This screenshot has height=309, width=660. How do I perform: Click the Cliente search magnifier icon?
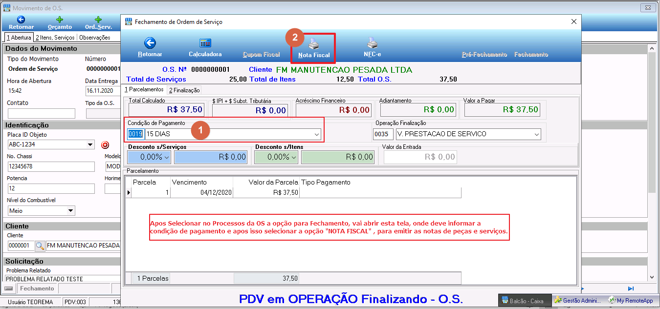pyautogui.click(x=40, y=246)
